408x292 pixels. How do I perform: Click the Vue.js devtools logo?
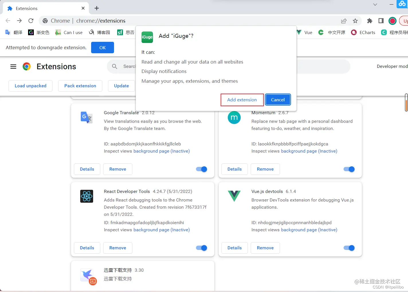point(234,196)
